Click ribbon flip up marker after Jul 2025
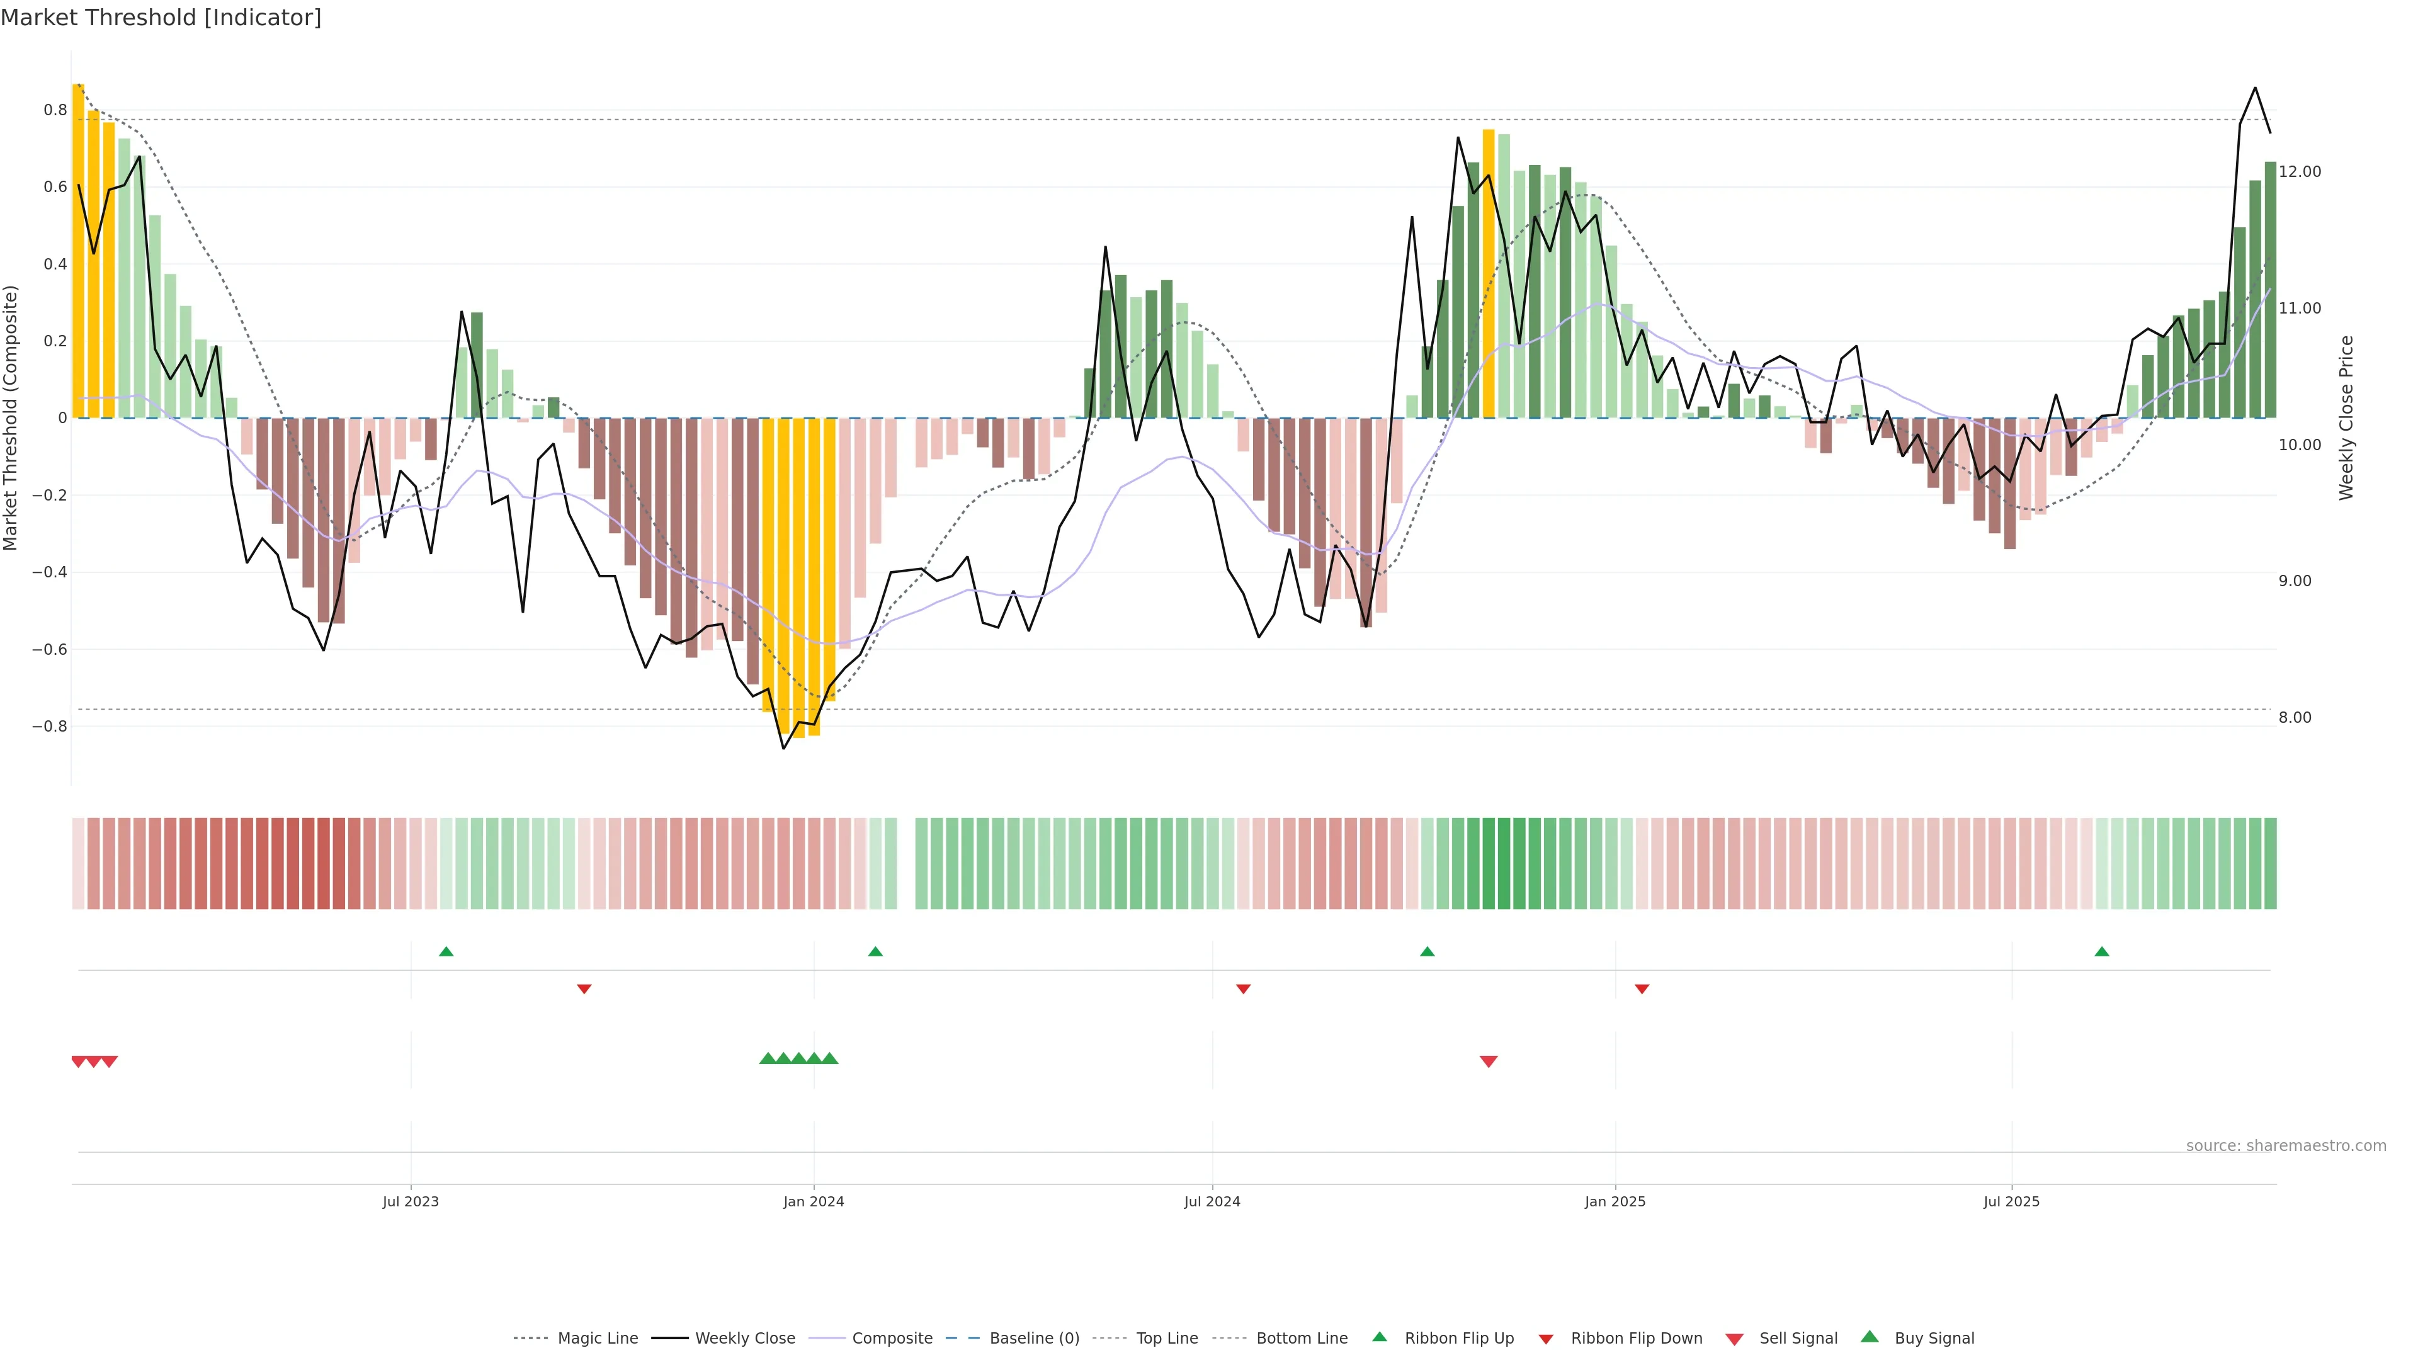The width and height of the screenshot is (2418, 1360). [x=2102, y=952]
